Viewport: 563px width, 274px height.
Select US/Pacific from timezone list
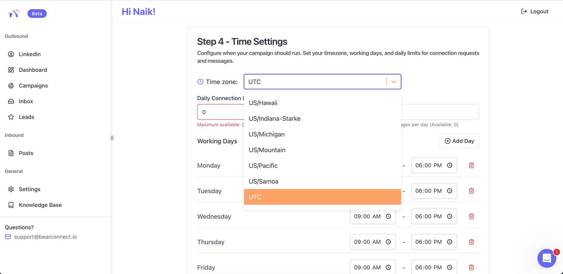[263, 166]
